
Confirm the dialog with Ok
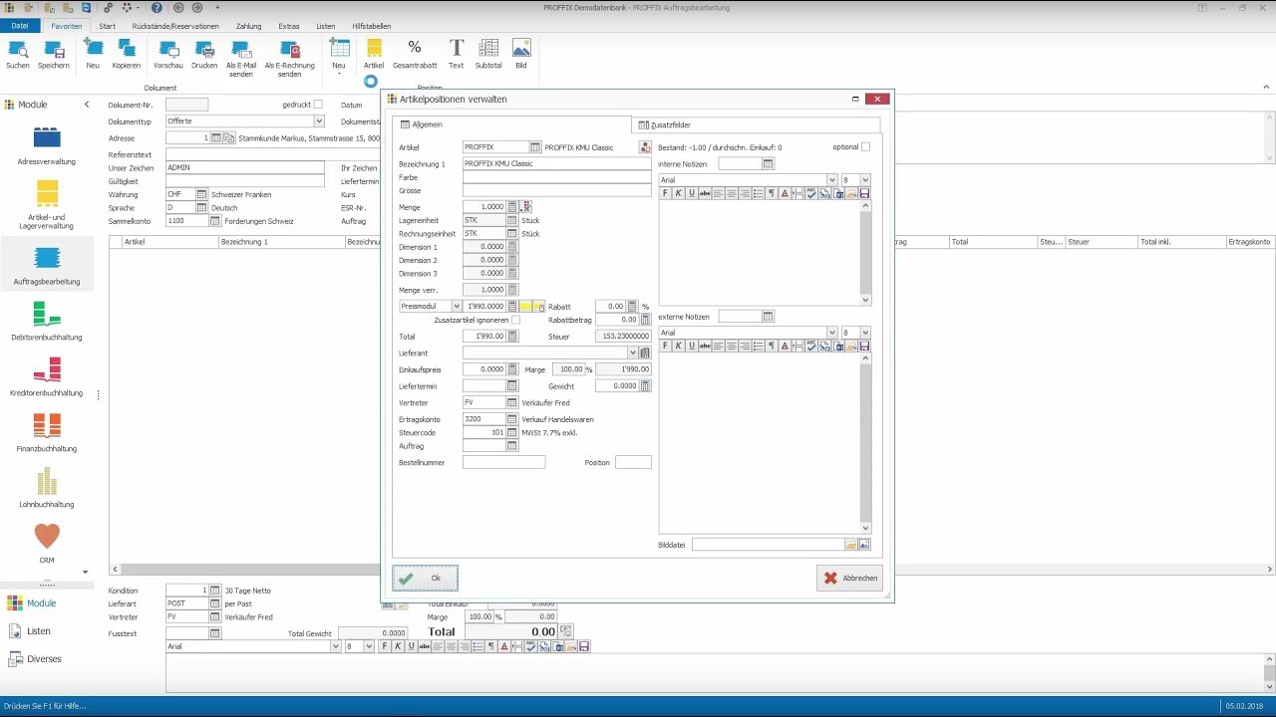(x=426, y=578)
